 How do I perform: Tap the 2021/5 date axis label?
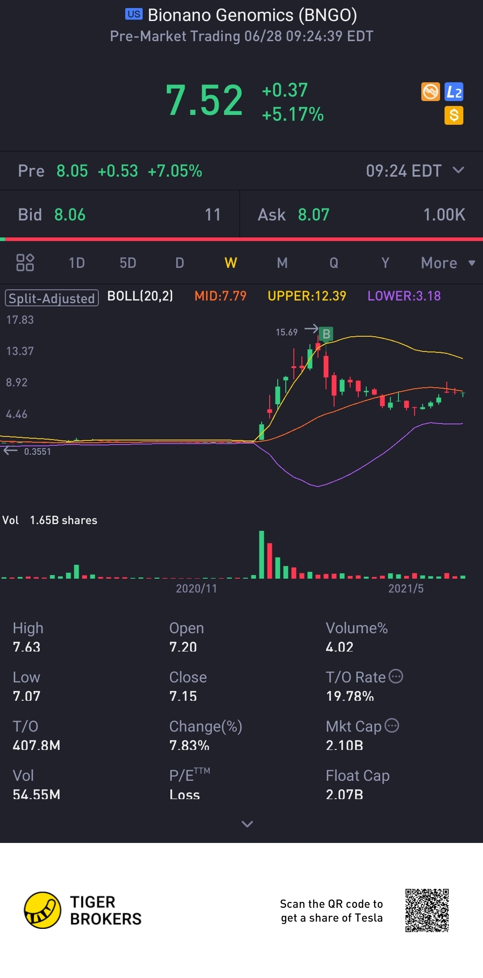click(406, 588)
